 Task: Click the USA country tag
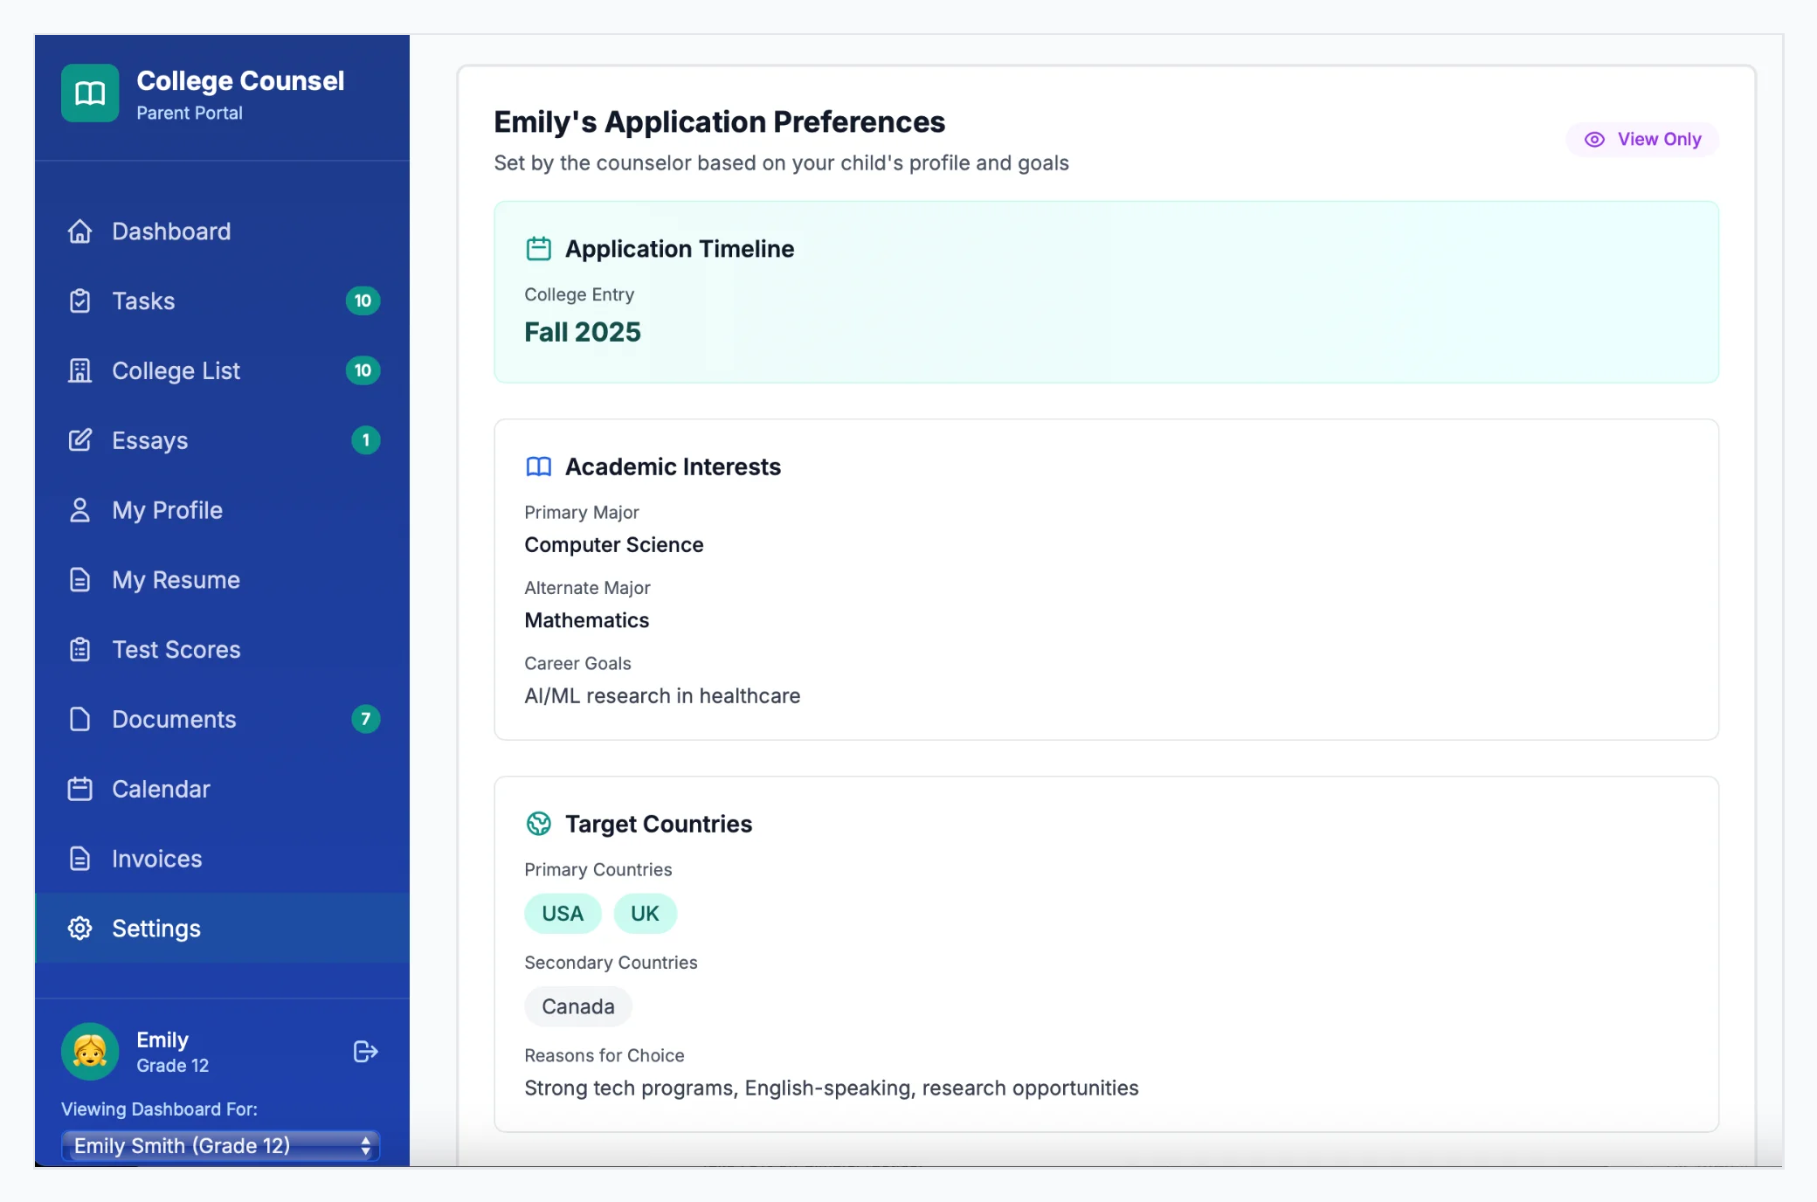pyautogui.click(x=563, y=914)
